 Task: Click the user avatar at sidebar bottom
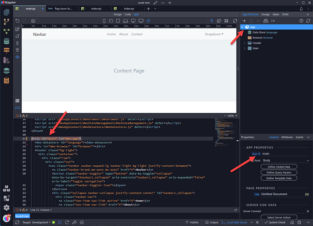[x=6, y=218]
